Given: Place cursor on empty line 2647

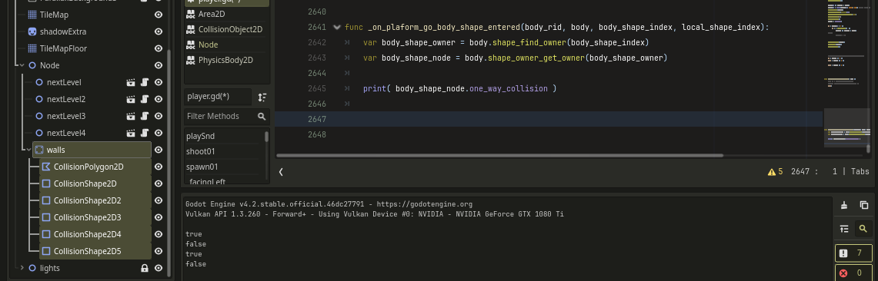Looking at the screenshot, I should click(549, 119).
